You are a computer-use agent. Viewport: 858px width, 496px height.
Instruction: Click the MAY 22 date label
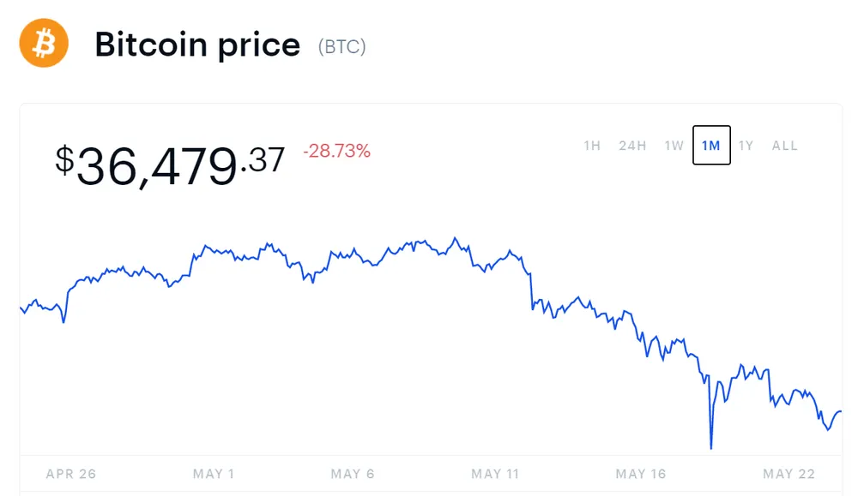(x=789, y=473)
